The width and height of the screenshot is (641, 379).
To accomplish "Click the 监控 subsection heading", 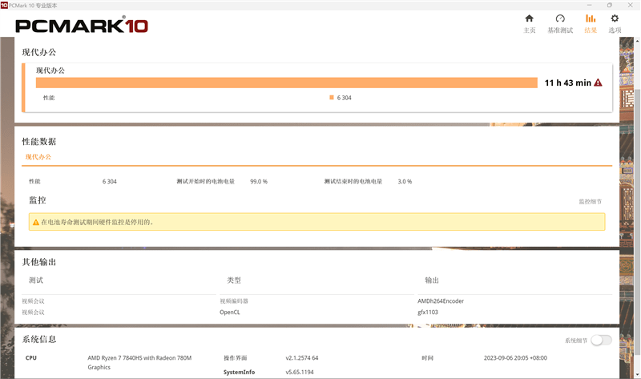I will pyautogui.click(x=38, y=200).
